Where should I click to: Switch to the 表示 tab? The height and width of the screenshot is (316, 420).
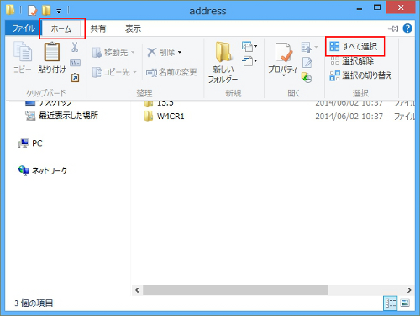[133, 28]
